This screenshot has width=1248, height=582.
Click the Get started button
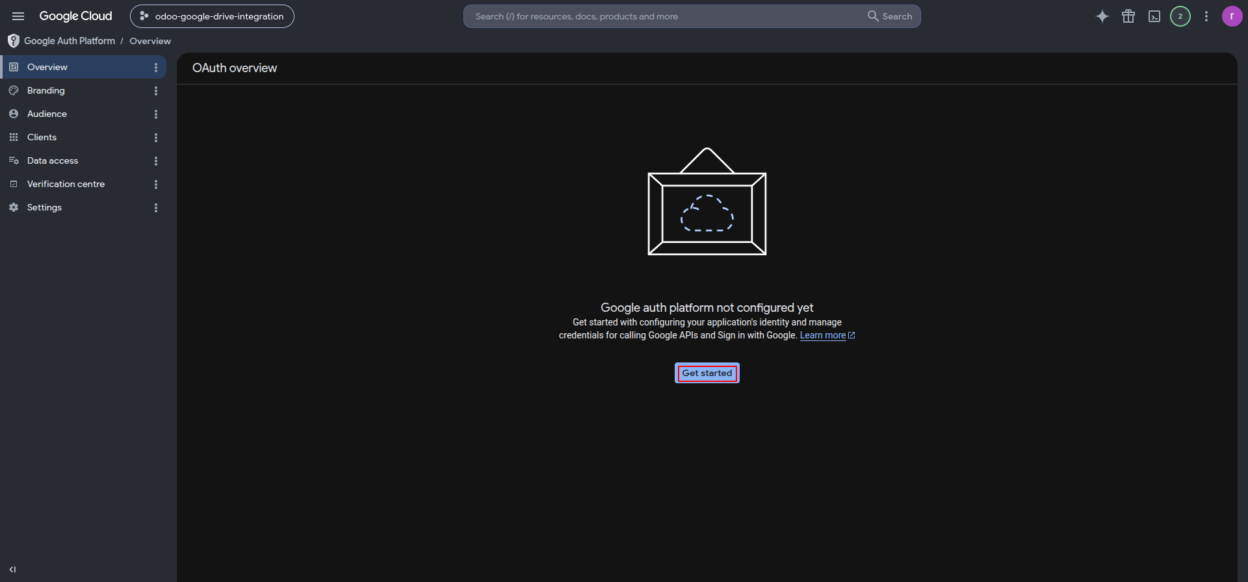707,373
